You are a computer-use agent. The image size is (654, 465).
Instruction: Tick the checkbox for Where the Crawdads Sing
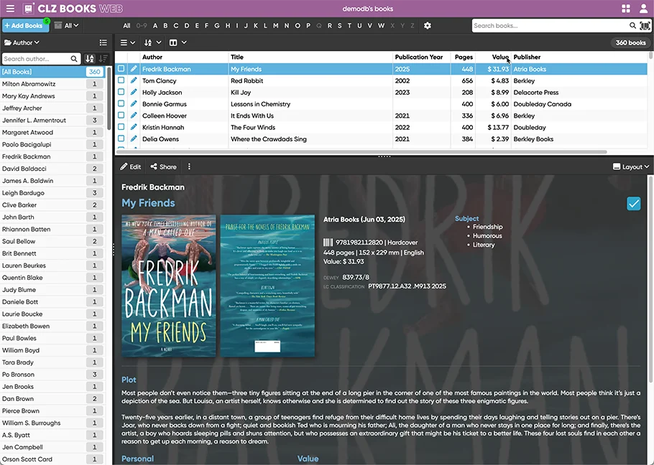[121, 138]
